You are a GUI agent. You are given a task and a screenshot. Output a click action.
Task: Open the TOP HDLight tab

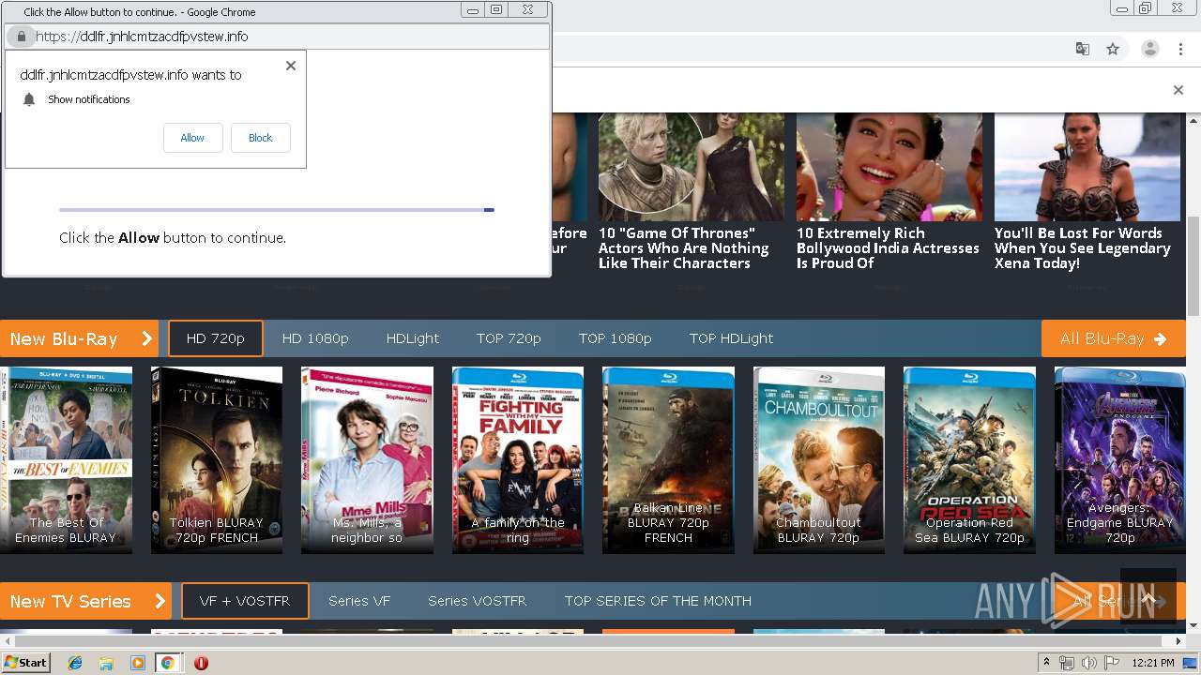pyautogui.click(x=731, y=338)
